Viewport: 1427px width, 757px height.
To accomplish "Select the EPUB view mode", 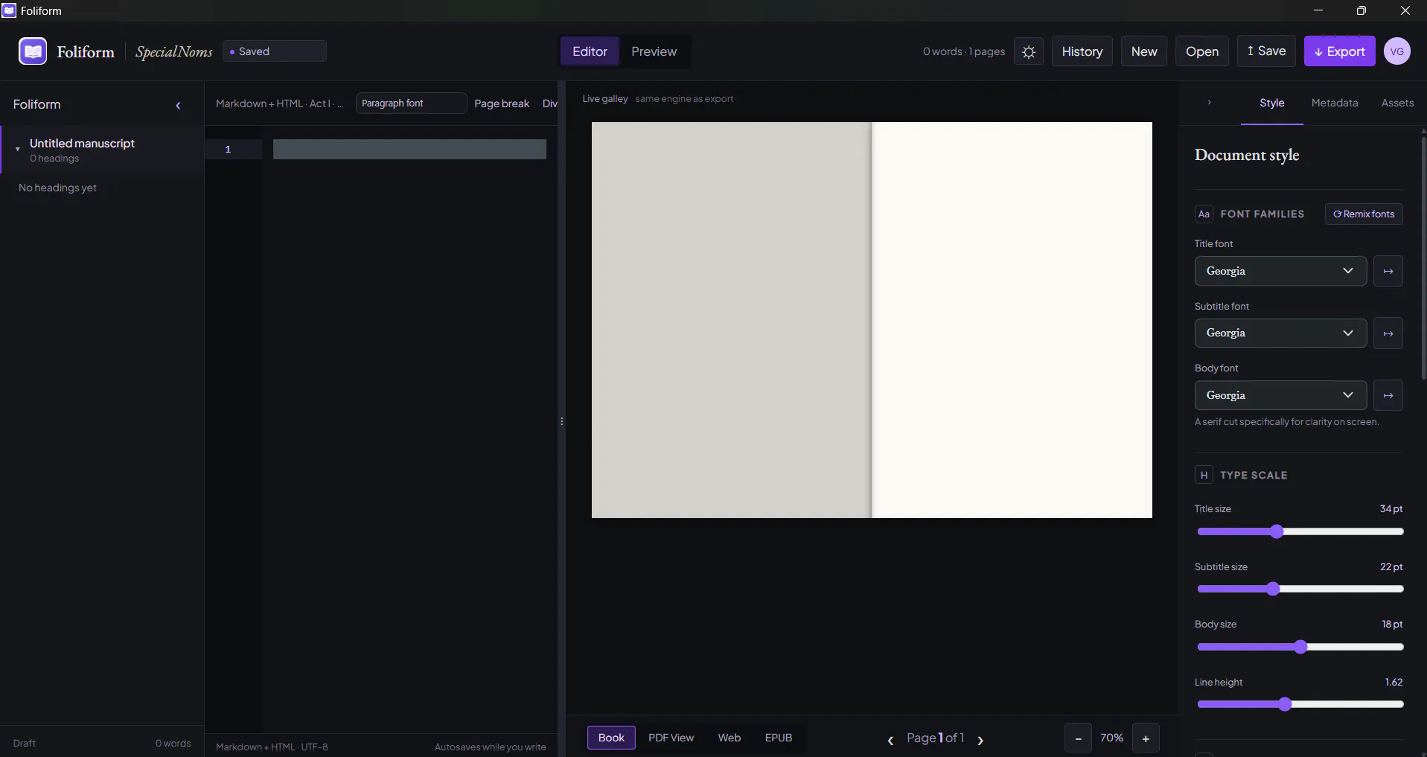I will click(778, 738).
